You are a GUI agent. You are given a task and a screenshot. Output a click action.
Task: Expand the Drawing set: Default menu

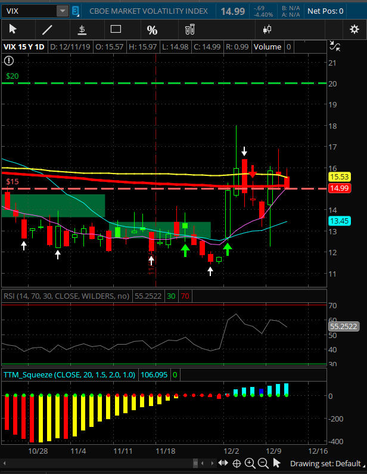click(325, 463)
